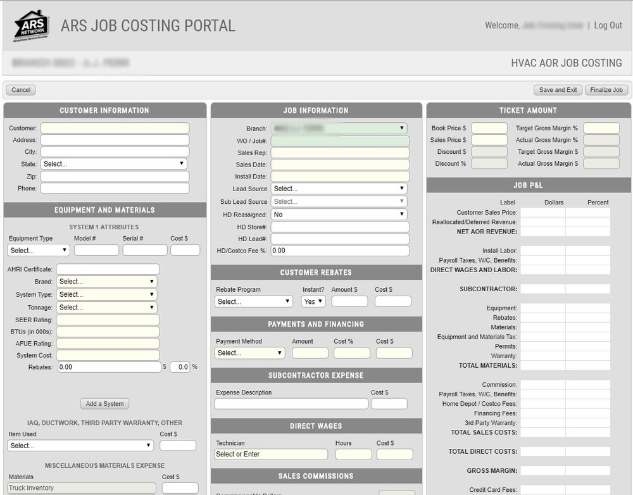633x495 pixels.
Task: Click the AFUE Rating field
Action: tap(108, 344)
